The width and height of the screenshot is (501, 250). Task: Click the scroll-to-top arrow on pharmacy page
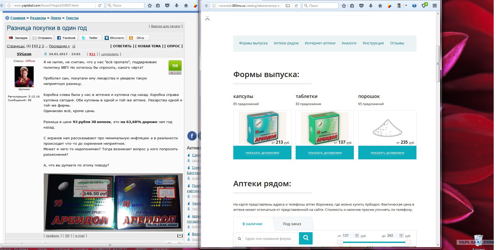(207, 19)
